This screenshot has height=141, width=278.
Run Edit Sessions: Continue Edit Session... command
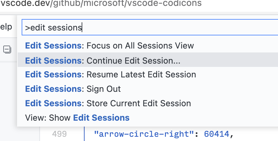148,60
